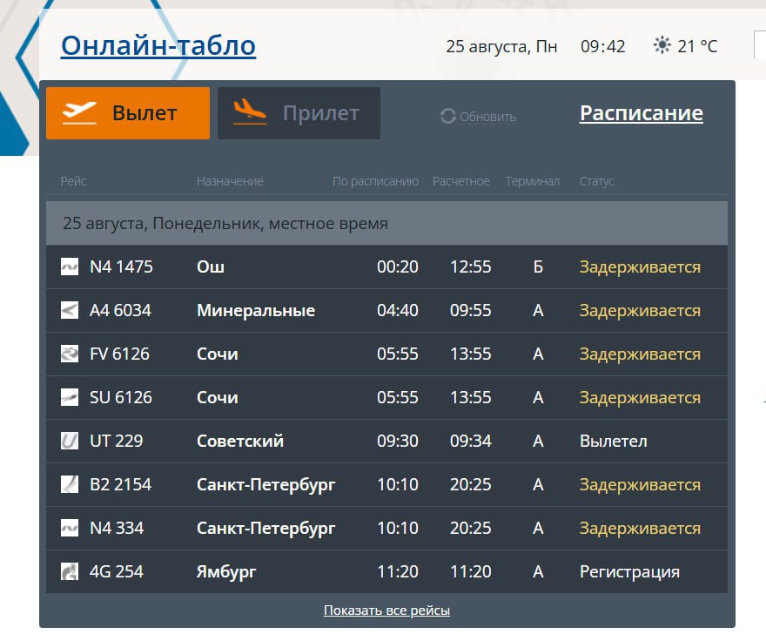Viewport: 766px width, 641px height.
Task: Click scheduled time 04:40 for Минеральные flight
Action: [x=398, y=310]
